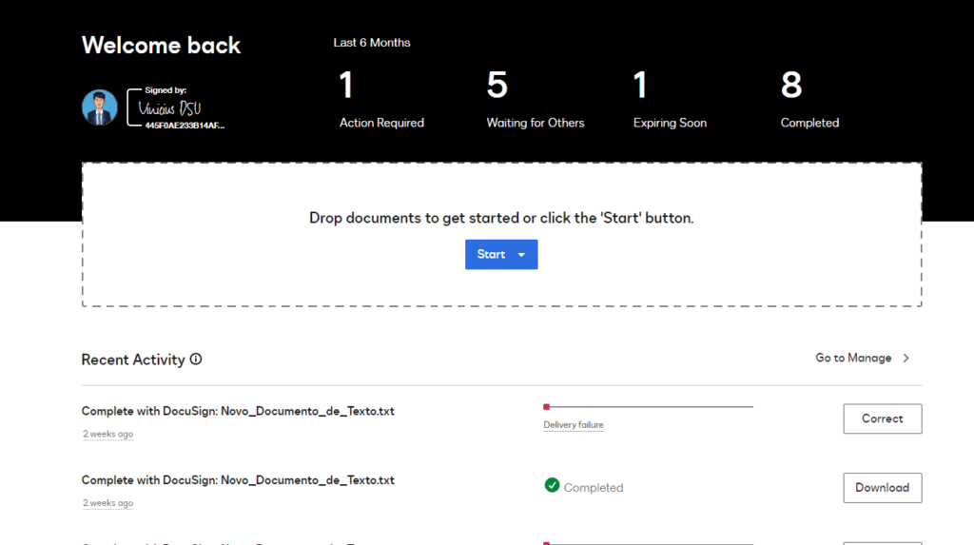Click the red marker on first progress bar
The height and width of the screenshot is (545, 974).
point(546,407)
